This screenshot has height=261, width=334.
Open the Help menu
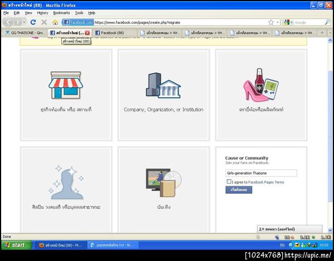pyautogui.click(x=92, y=13)
